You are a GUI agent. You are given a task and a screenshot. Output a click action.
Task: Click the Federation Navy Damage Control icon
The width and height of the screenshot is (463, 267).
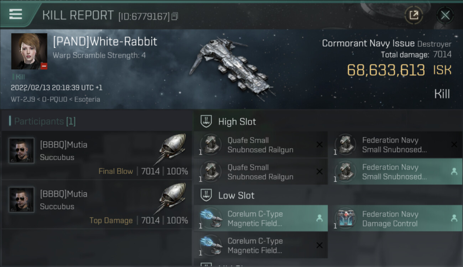(x=345, y=218)
